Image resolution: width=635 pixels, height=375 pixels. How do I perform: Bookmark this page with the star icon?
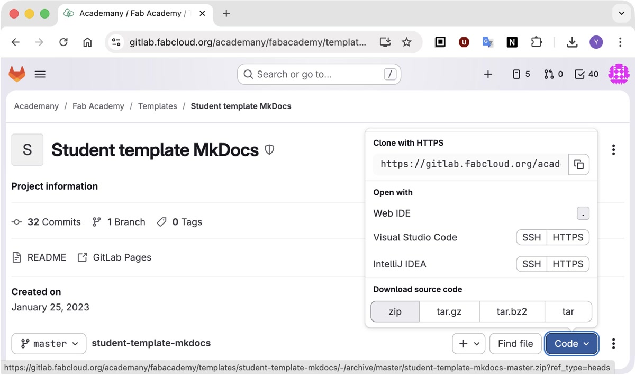tap(406, 42)
